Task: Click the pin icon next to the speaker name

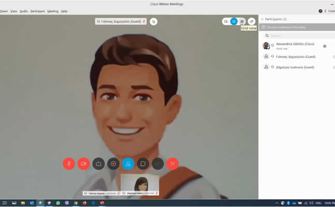Action: click(153, 22)
